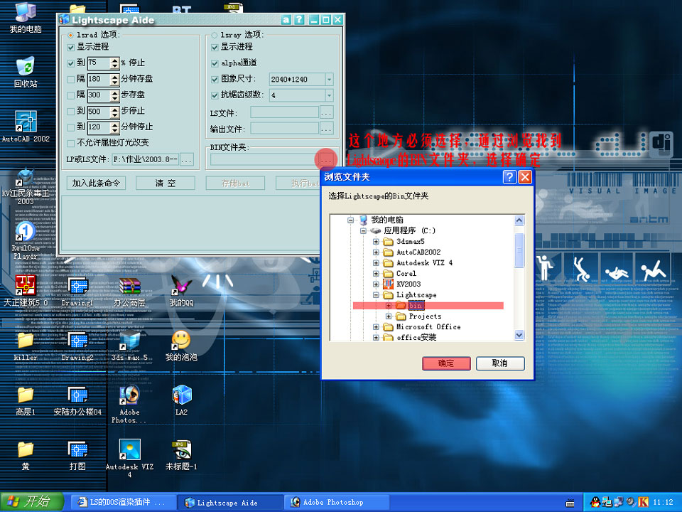Open the 回收站 recycle bin icon
Screen dimensions: 682x512
[26, 73]
